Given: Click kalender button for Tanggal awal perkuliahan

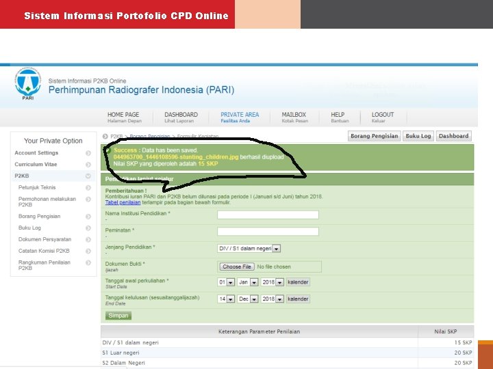Looking at the screenshot, I should click(298, 282).
